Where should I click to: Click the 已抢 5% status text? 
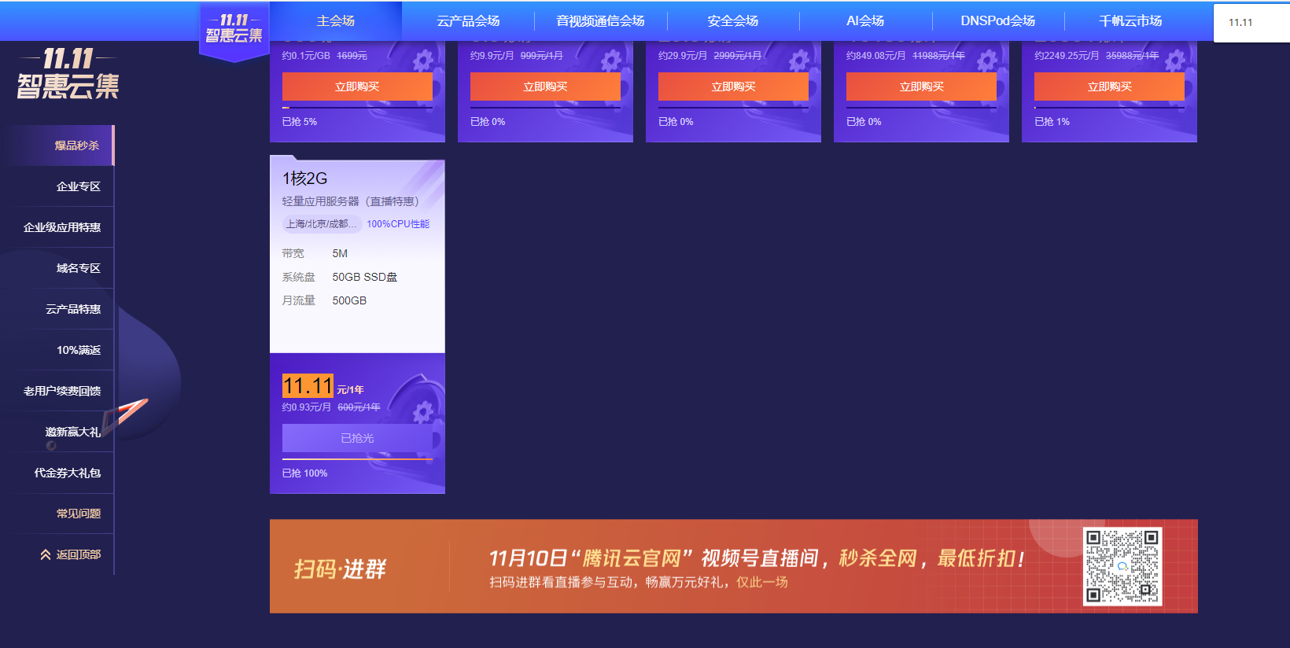pos(300,122)
